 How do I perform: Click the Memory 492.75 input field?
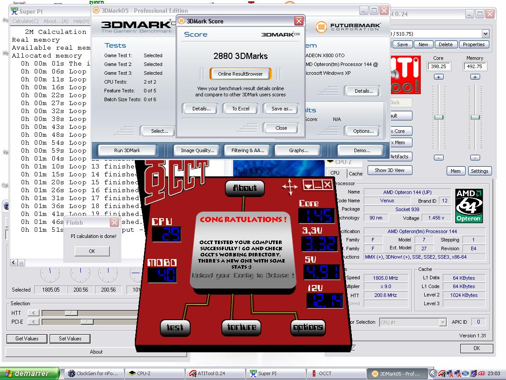pyautogui.click(x=474, y=66)
